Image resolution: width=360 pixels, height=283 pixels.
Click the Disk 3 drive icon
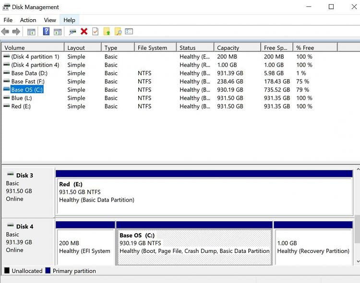pyautogui.click(x=11, y=174)
